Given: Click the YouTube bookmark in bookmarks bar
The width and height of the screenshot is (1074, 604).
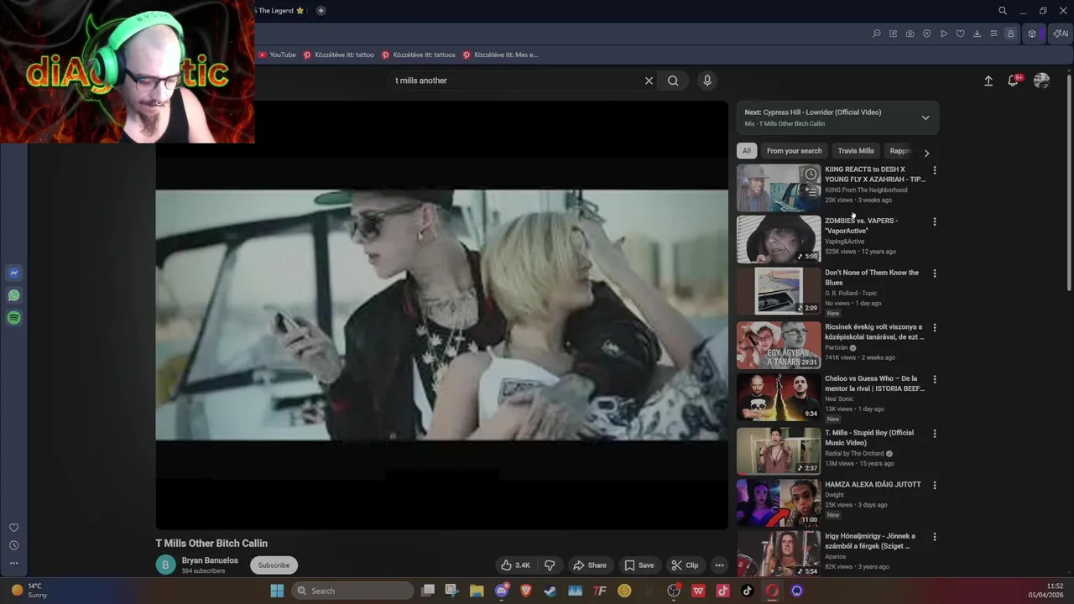Looking at the screenshot, I should (x=277, y=55).
